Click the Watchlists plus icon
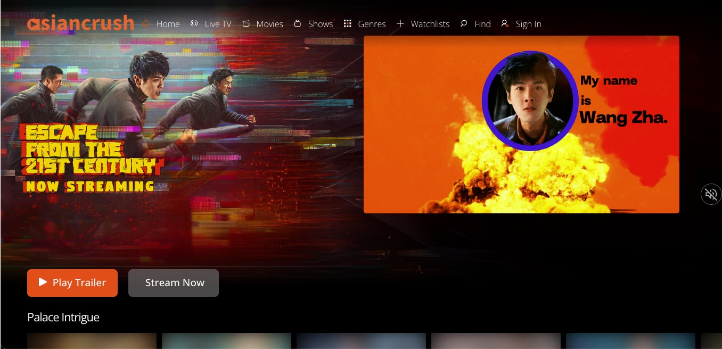This screenshot has height=349, width=722. 400,24
